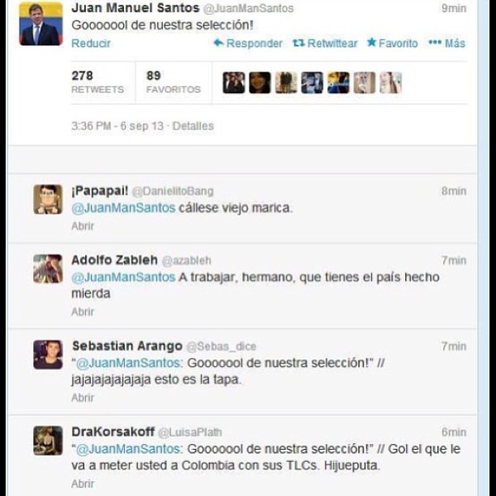Click @JuanManSantos mention in DraKorsakoff's reply
This screenshot has height=496, width=496.
[x=128, y=449]
